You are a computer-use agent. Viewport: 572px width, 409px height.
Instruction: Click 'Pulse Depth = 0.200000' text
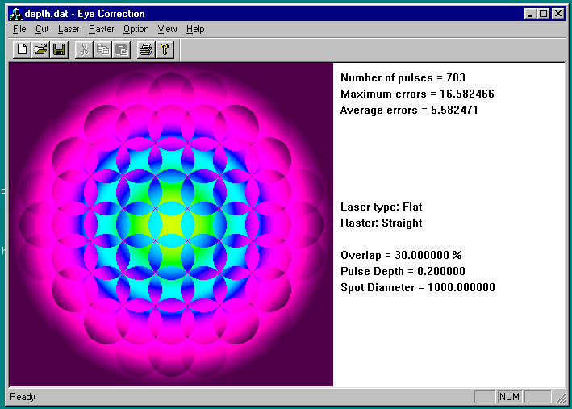pos(403,271)
